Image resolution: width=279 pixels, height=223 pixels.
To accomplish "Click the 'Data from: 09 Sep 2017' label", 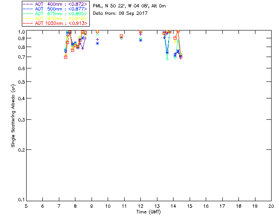I will (x=120, y=13).
